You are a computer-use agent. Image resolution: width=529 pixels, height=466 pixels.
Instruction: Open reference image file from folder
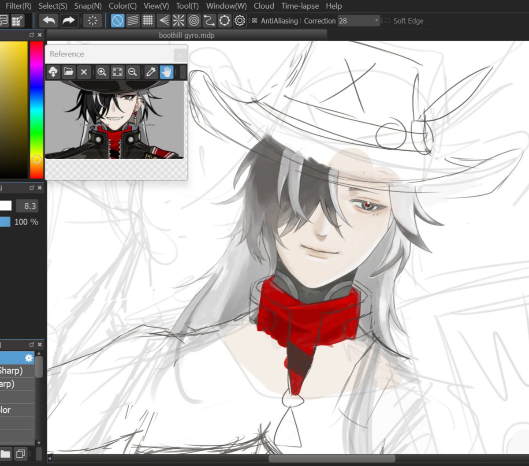[x=68, y=72]
